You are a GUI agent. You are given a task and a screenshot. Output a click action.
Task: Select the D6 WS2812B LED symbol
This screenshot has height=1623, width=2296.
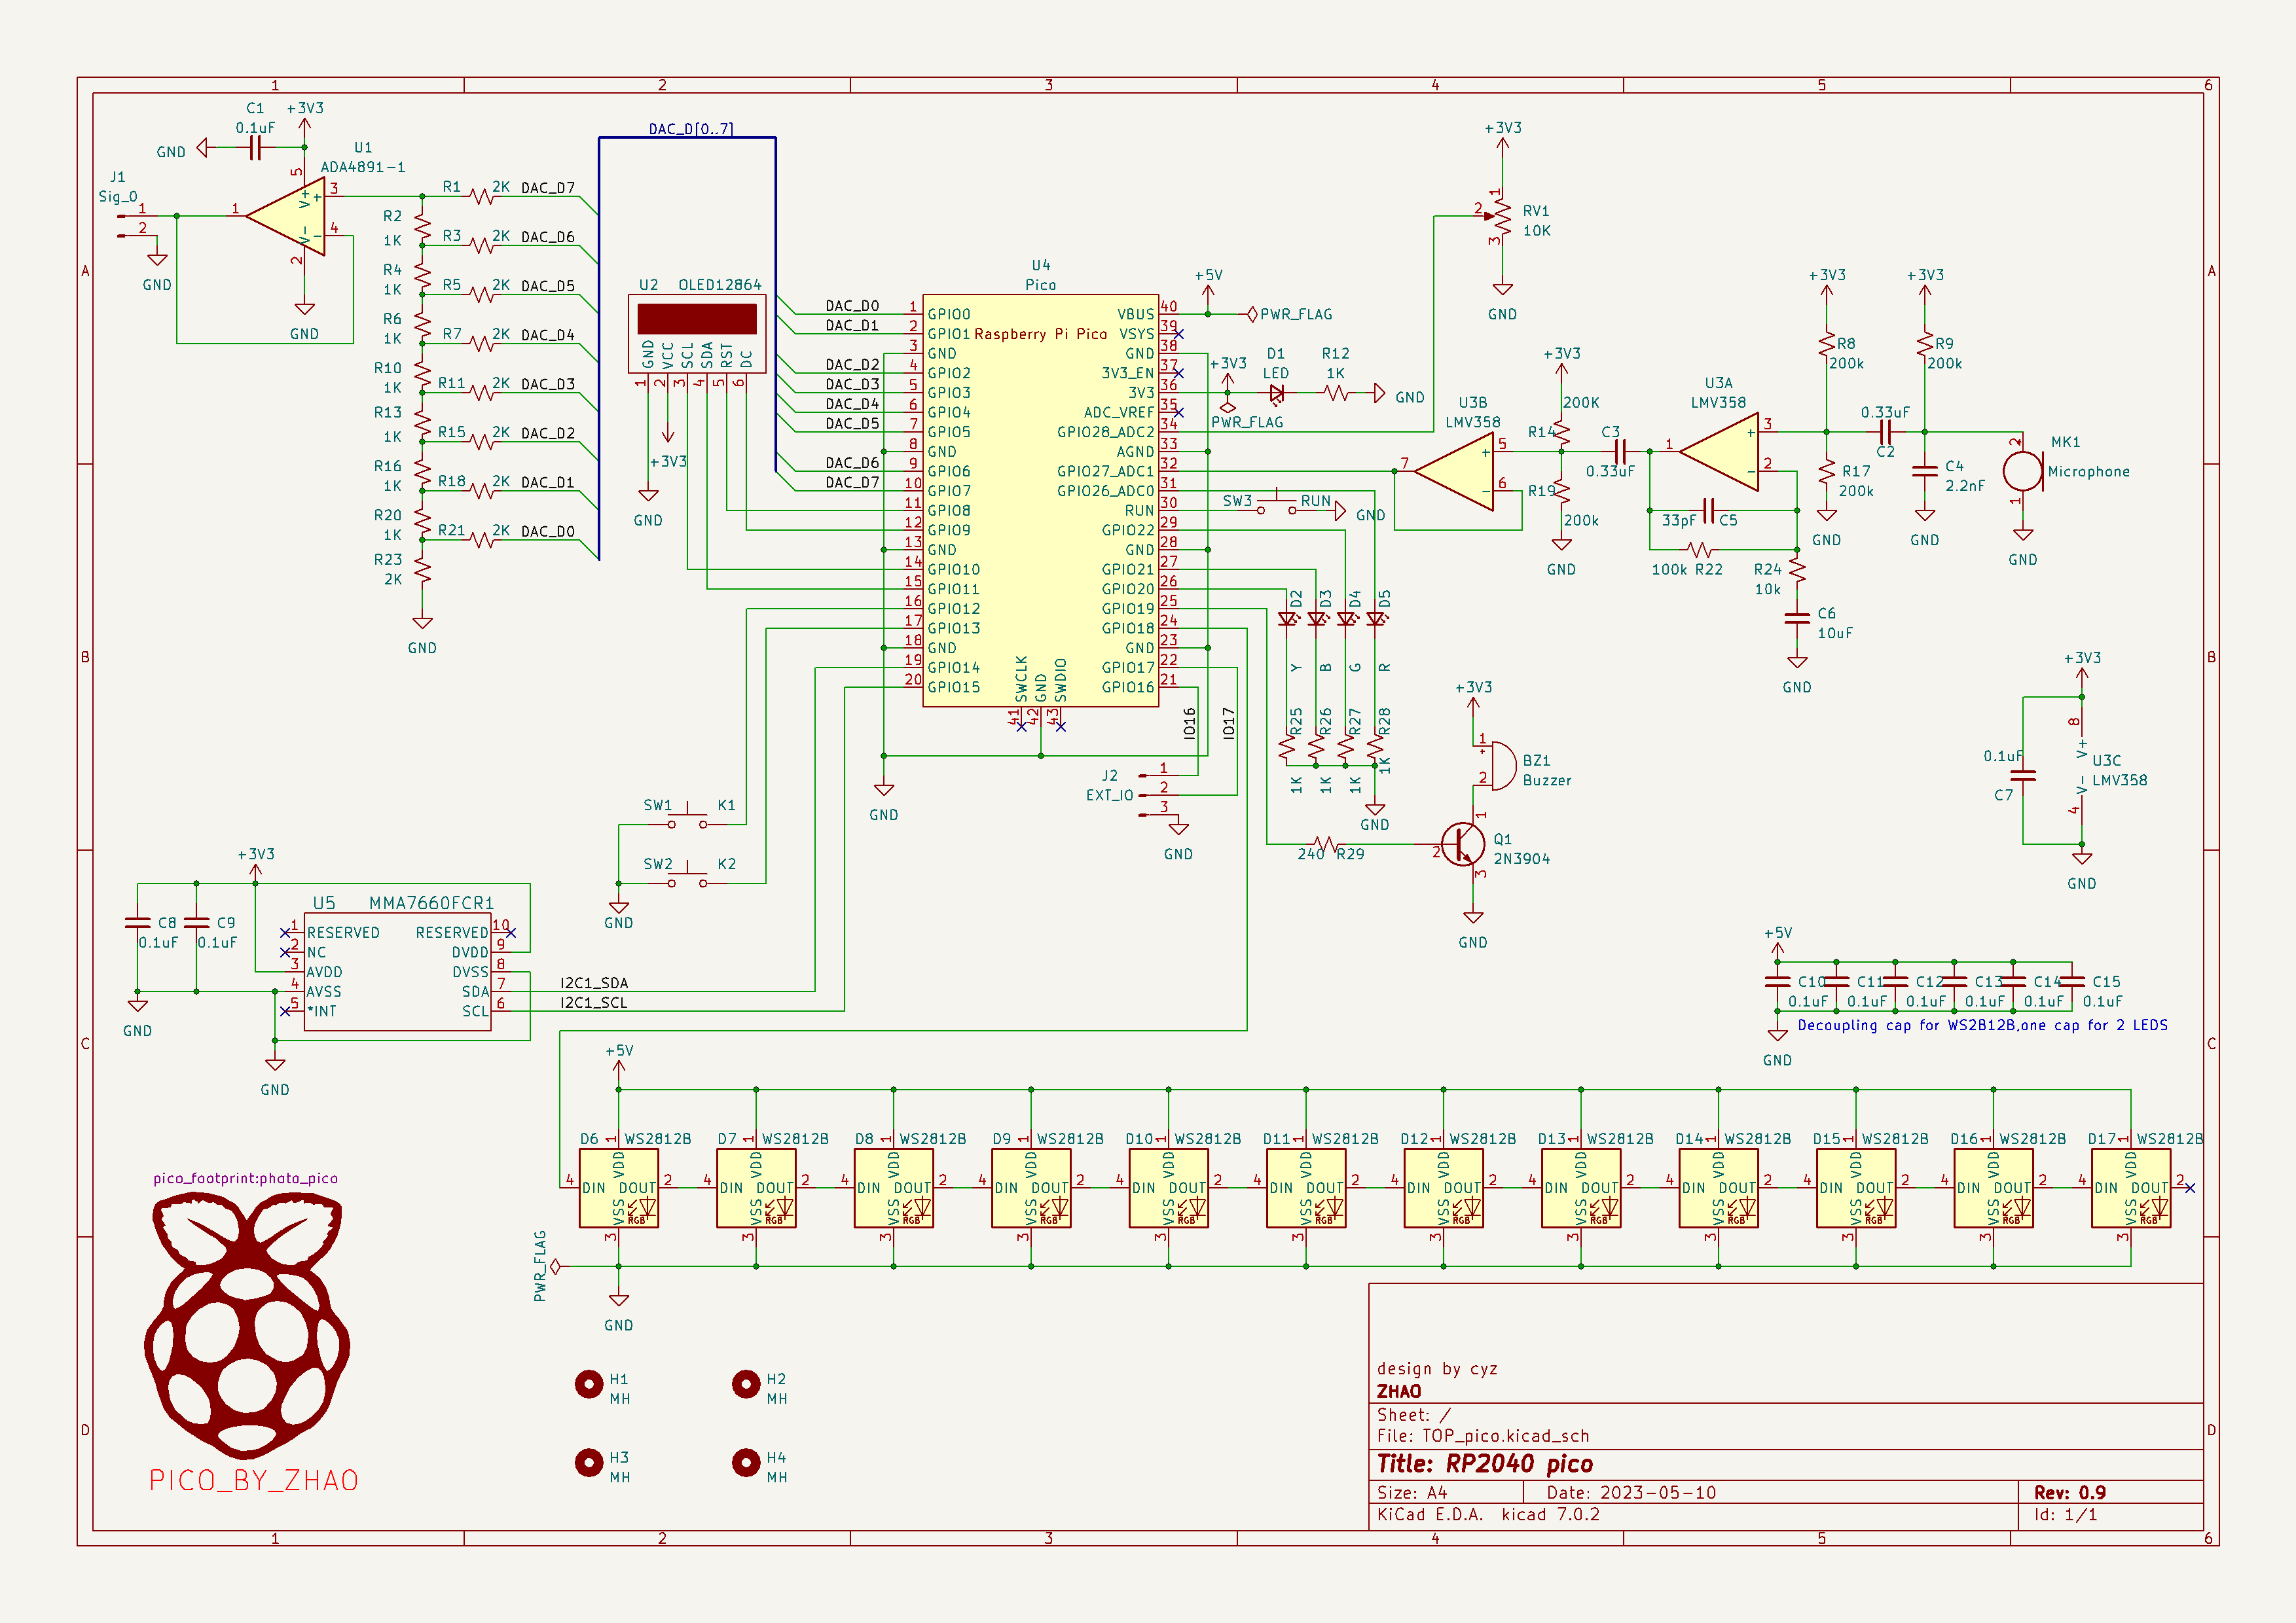618,1188
